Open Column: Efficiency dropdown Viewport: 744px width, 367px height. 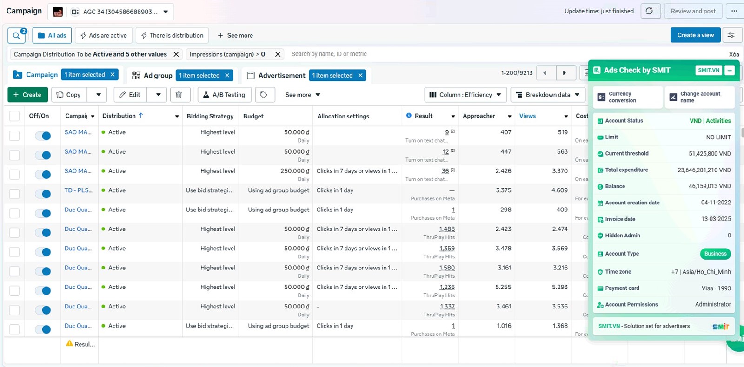click(x=465, y=95)
